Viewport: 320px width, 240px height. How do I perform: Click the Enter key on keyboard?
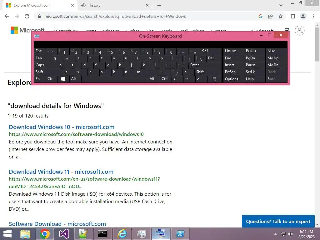coord(205,65)
